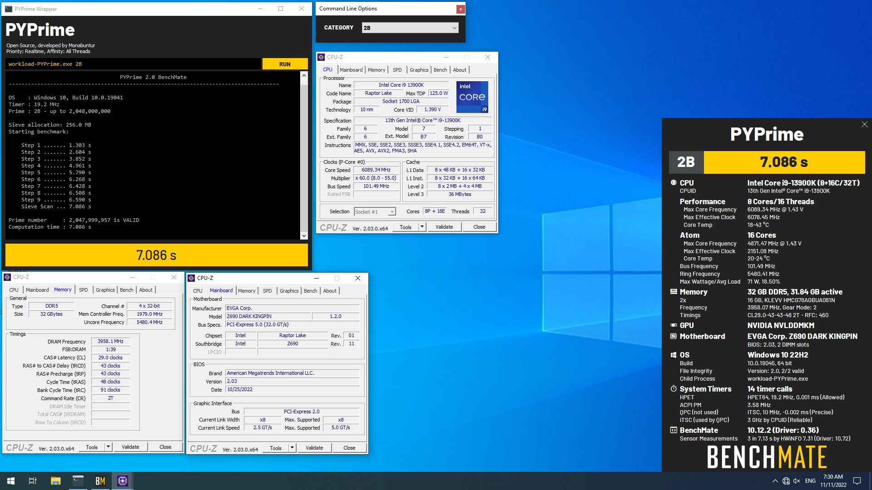Select CPU tab in Mainboard CPU-Z window

point(198,291)
